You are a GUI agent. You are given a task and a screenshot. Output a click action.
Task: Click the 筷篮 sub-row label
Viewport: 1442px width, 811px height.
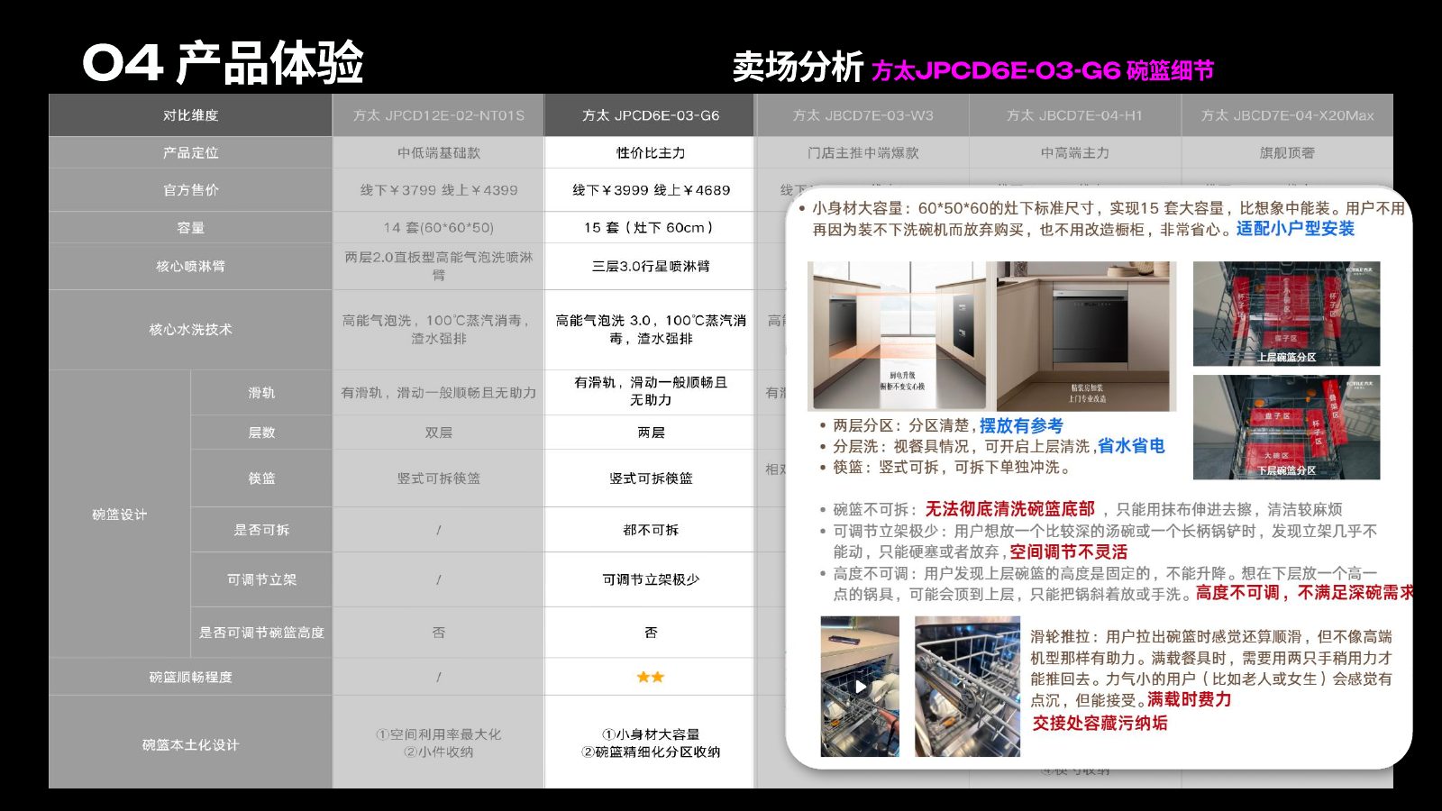click(261, 478)
